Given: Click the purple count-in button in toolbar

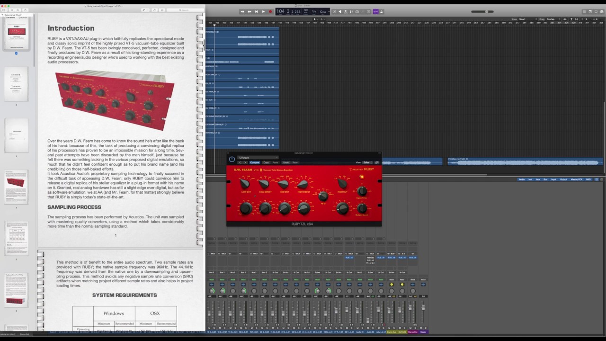Looking at the screenshot, I should (x=375, y=11).
